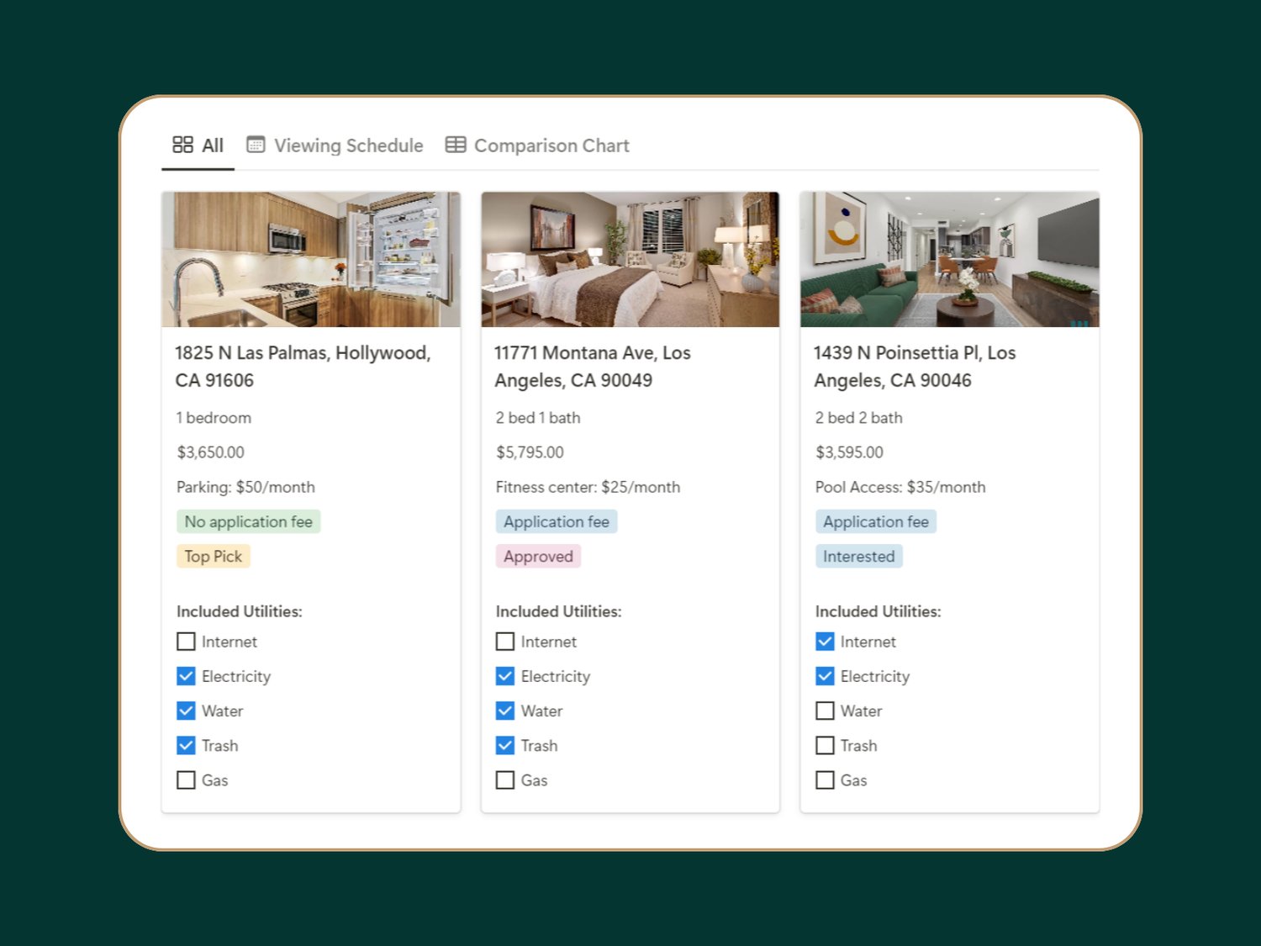
Task: Click Included Utilities heading on 11771 Montana Ave
Action: 559,611
